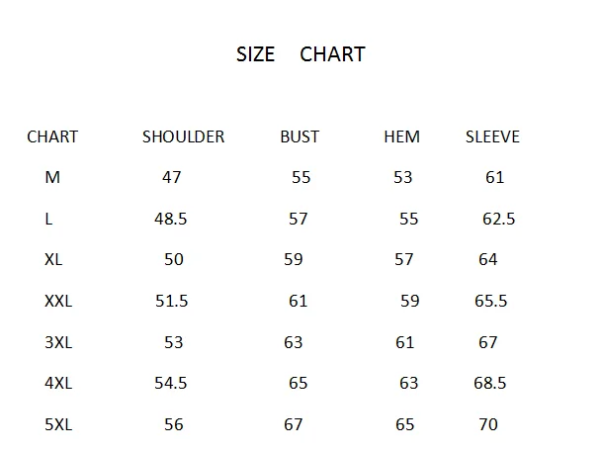Select sleeve value 68.5 for 4XL
The height and width of the screenshot is (452, 602).
coord(490,383)
